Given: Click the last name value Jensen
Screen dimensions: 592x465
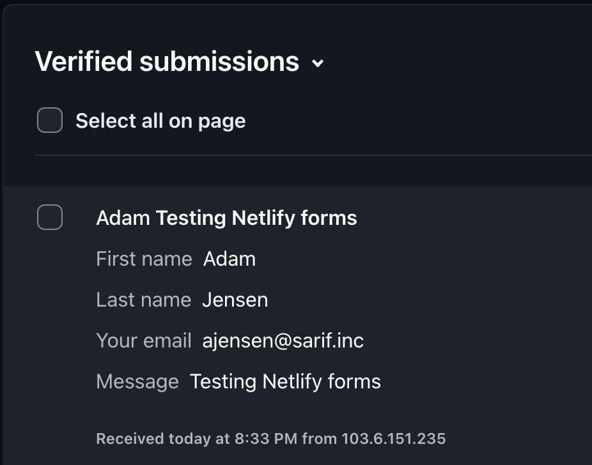Looking at the screenshot, I should (235, 300).
